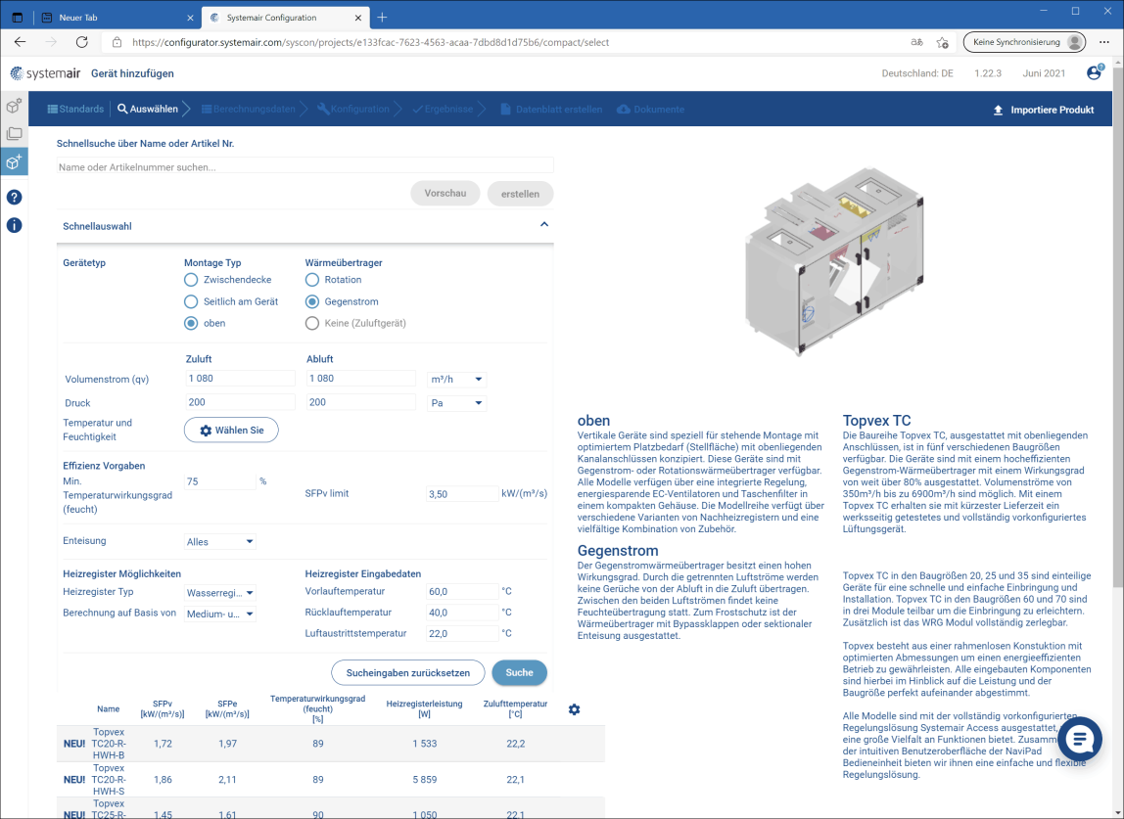Select the Topvex TC20-R-HWH-S result row
The image size is (1124, 819).
pos(331,780)
